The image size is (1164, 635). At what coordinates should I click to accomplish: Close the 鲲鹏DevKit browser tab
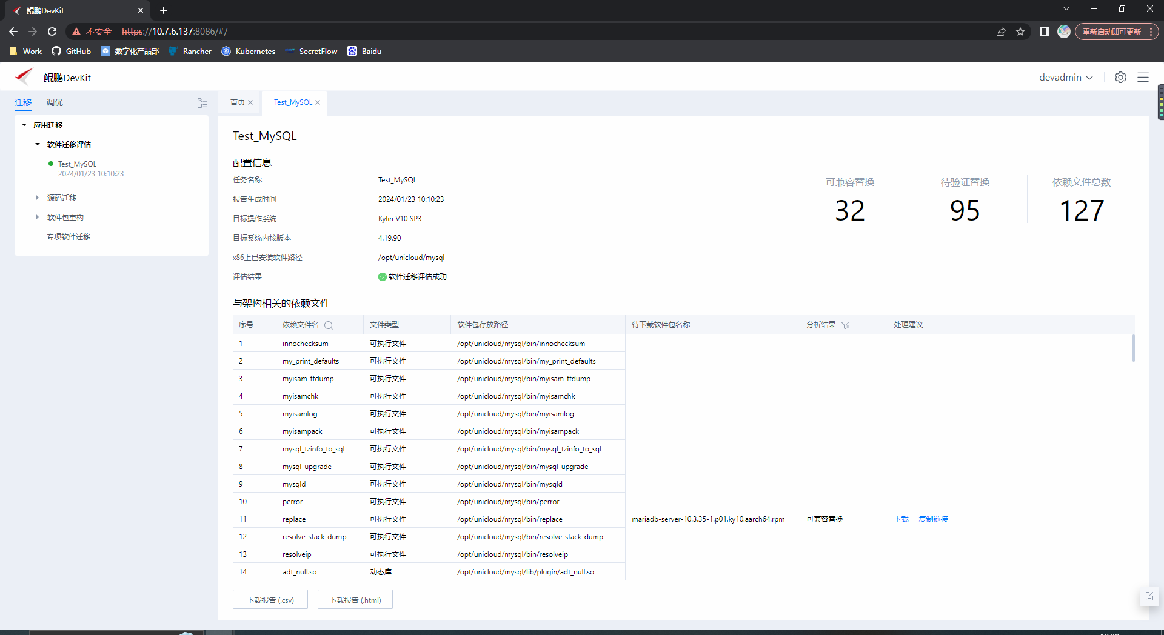click(141, 10)
